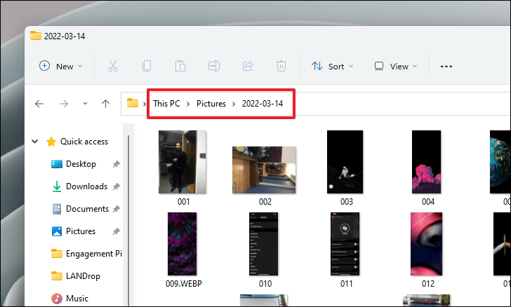Open Engagement Pi folder in sidebar

click(86, 253)
